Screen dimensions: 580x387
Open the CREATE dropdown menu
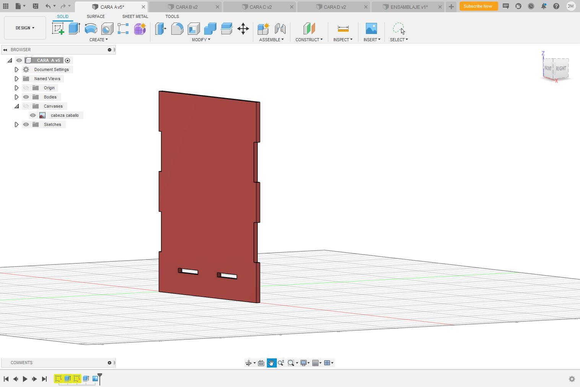pos(98,40)
